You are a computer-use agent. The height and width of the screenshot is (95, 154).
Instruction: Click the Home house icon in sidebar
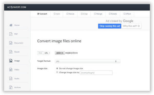pyautogui.click(x=11, y=25)
